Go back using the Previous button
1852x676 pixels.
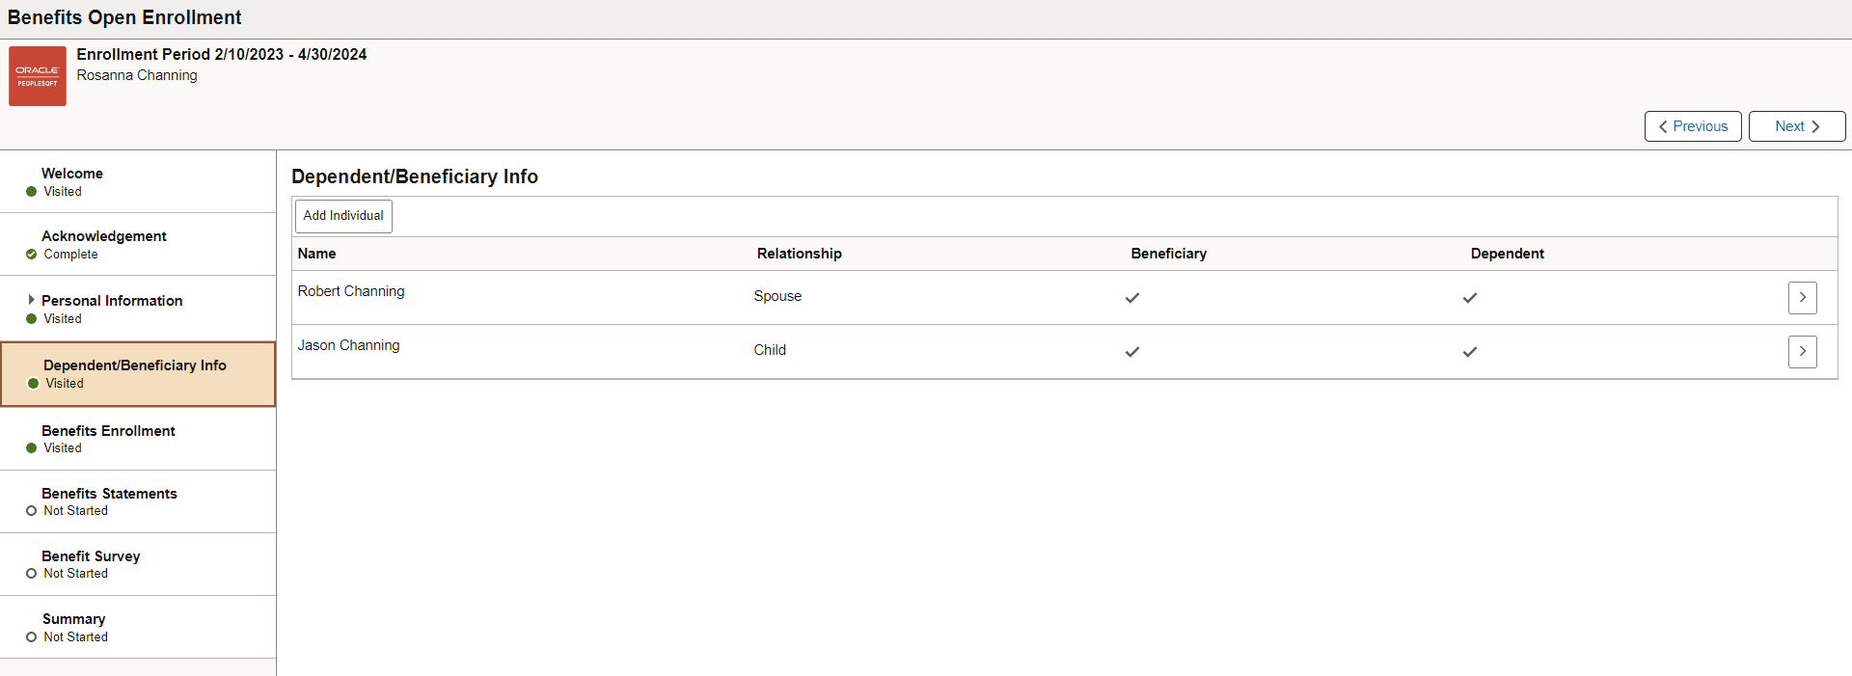(x=1693, y=126)
